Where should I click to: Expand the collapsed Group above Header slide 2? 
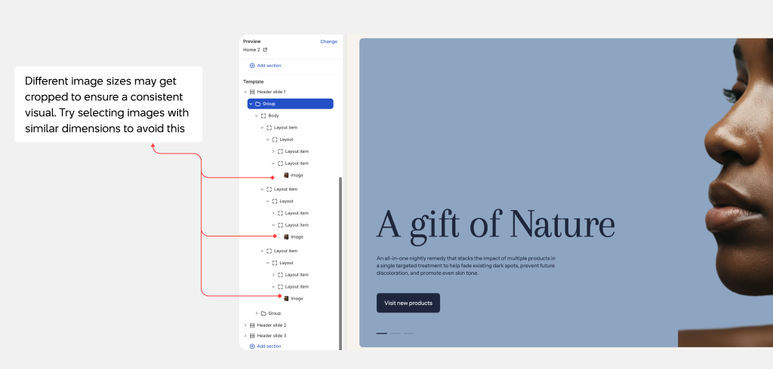pyautogui.click(x=256, y=313)
